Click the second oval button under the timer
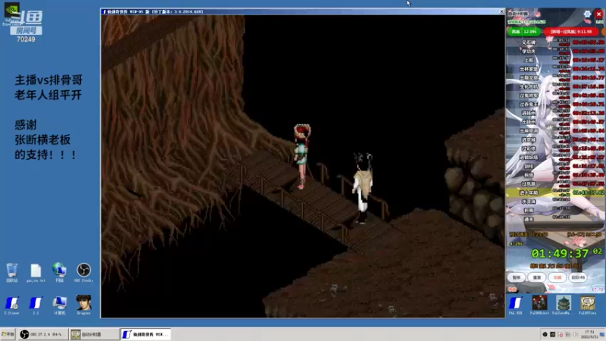The height and width of the screenshot is (341, 606). pos(537,277)
